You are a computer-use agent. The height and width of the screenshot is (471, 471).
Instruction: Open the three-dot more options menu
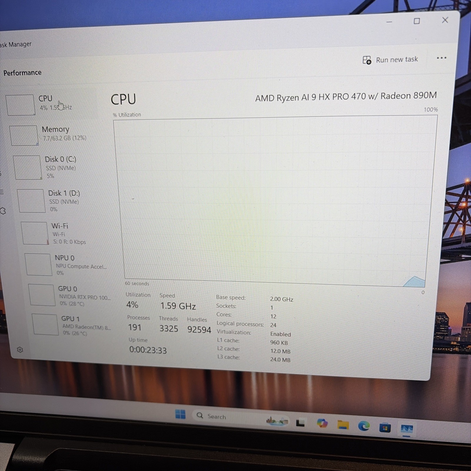click(441, 58)
